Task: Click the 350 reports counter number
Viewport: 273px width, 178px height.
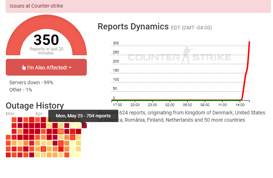Action: 46,40
